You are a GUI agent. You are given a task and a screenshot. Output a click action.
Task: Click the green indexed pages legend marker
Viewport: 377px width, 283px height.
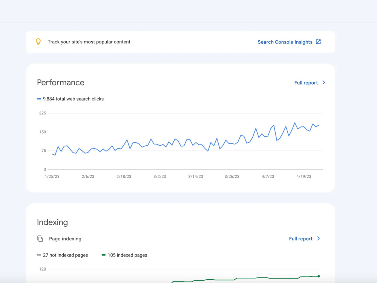pyautogui.click(x=104, y=255)
